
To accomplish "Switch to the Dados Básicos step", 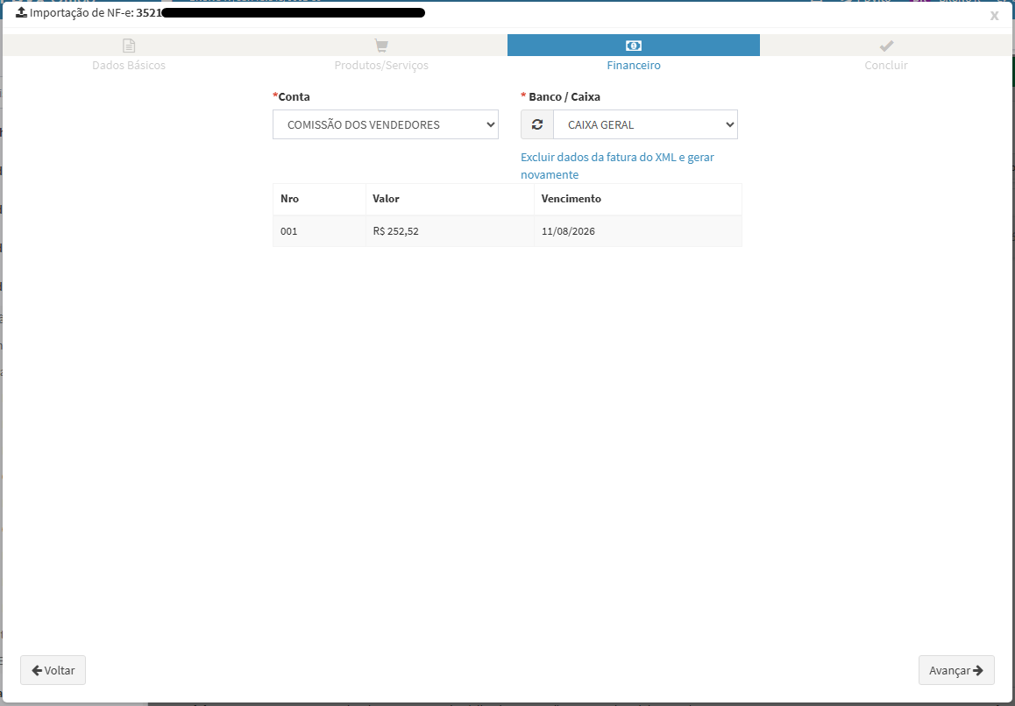I will (x=129, y=65).
